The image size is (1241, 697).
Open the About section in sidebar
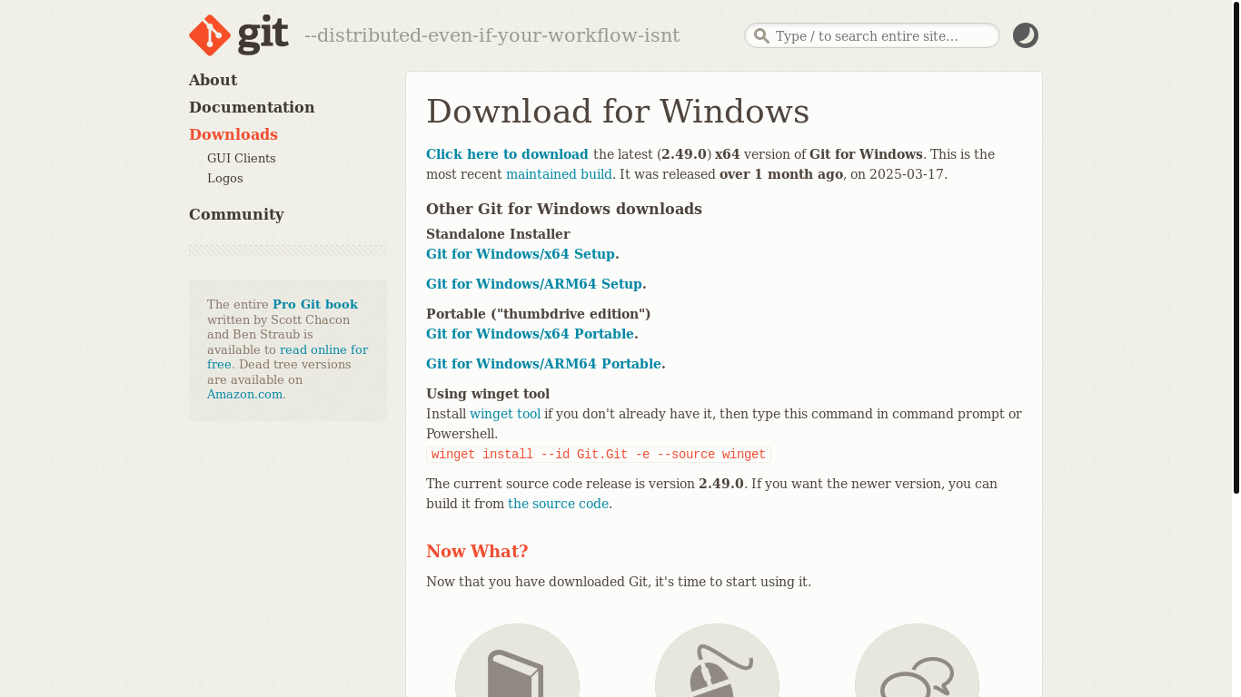(213, 80)
